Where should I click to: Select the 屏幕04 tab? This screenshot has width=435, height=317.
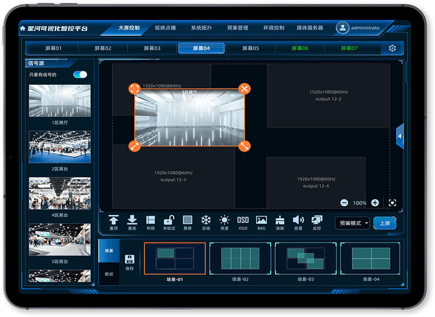pyautogui.click(x=202, y=48)
